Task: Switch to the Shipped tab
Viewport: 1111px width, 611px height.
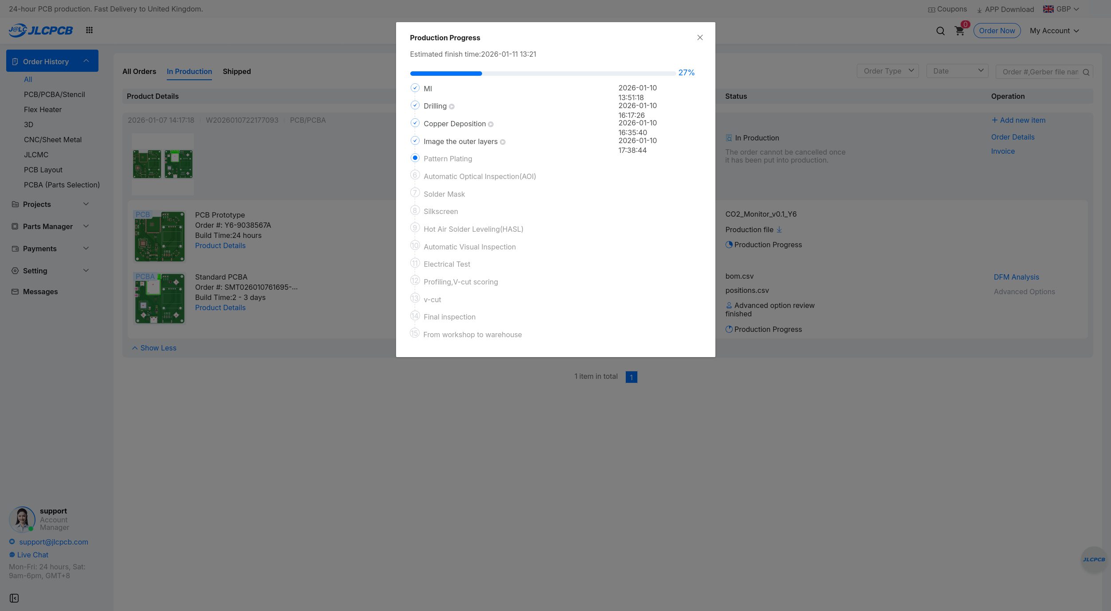Action: [x=236, y=71]
